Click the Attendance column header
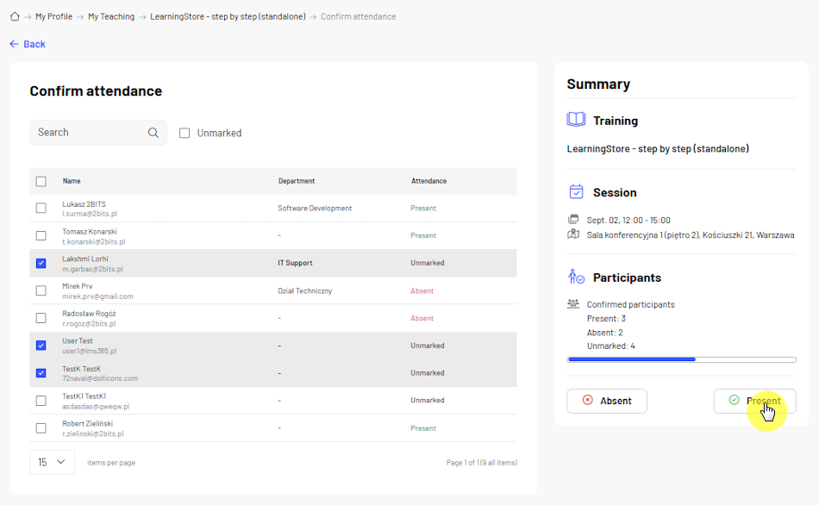The height and width of the screenshot is (505, 819). 428,181
